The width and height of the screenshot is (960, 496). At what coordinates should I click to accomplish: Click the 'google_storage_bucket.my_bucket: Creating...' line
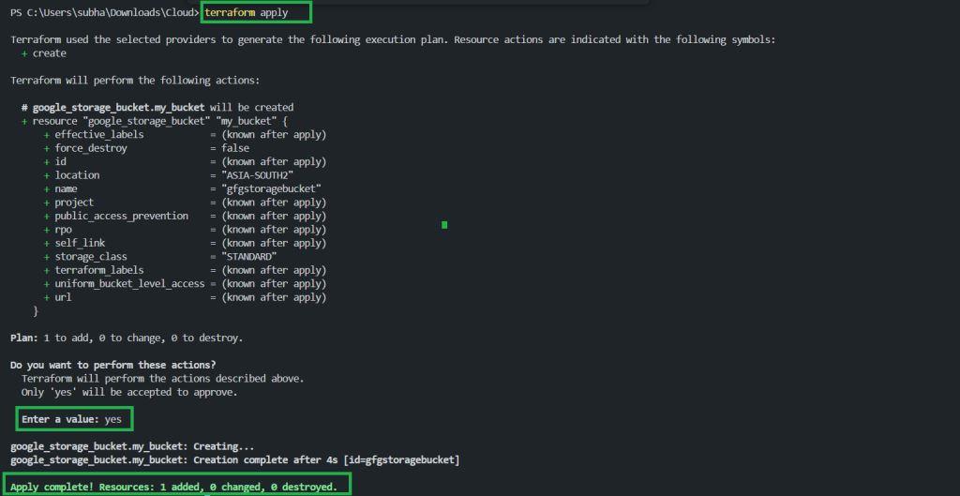click(x=132, y=446)
